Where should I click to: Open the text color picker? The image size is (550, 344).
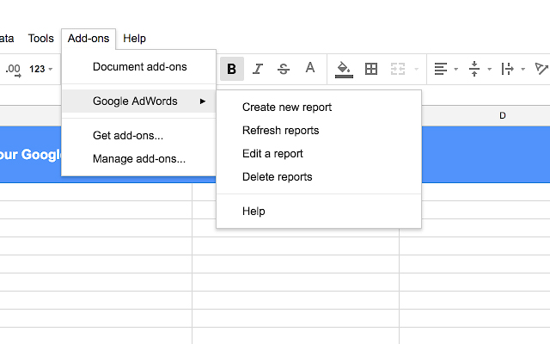tap(310, 69)
